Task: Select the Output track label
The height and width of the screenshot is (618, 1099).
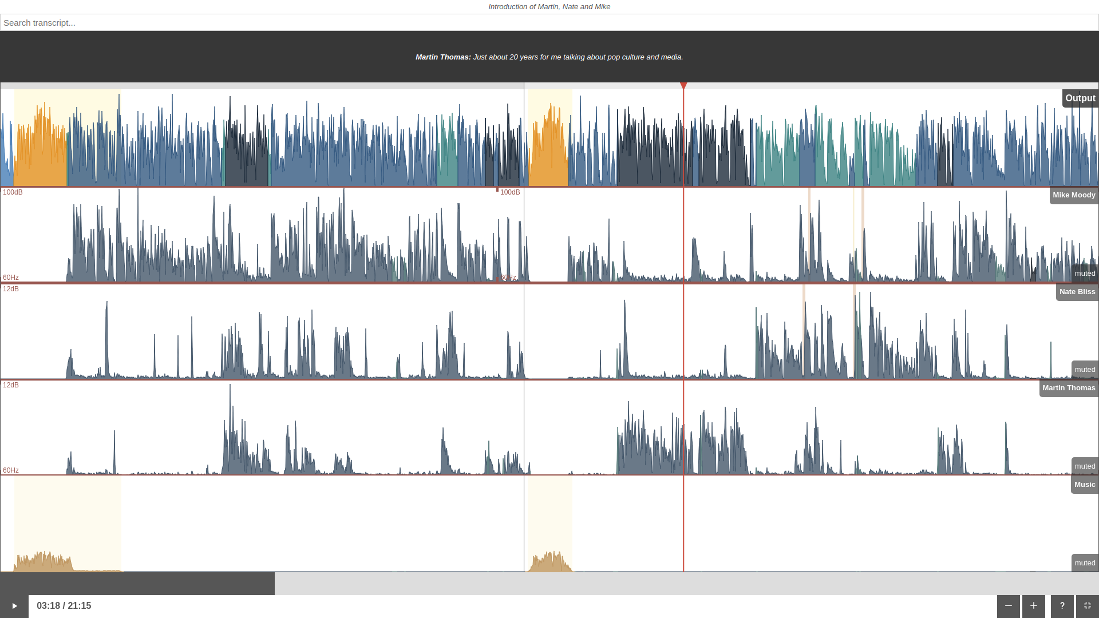Action: [1080, 98]
